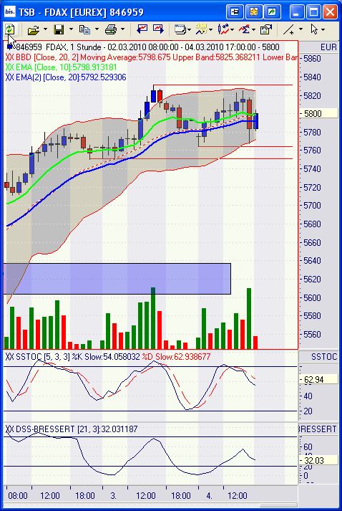Expand the save dropdown arrow
The image size is (342, 511).
tap(71, 29)
